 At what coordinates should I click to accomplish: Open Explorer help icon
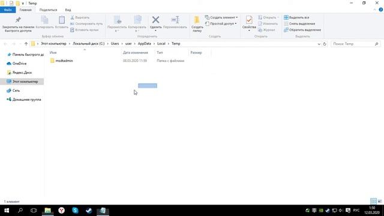381,10
